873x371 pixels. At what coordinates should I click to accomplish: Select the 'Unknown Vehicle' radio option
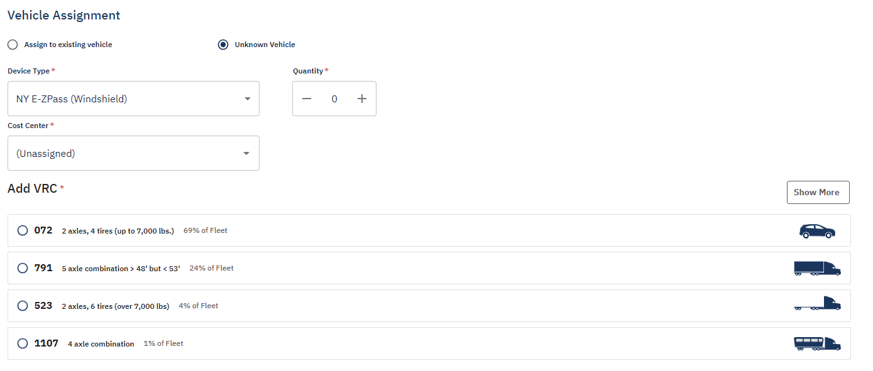pos(223,45)
